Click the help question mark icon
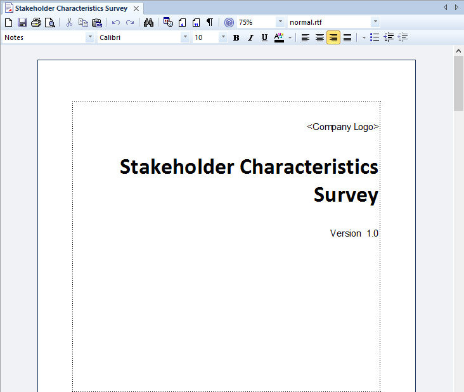This screenshot has height=392, width=464. 229,22
